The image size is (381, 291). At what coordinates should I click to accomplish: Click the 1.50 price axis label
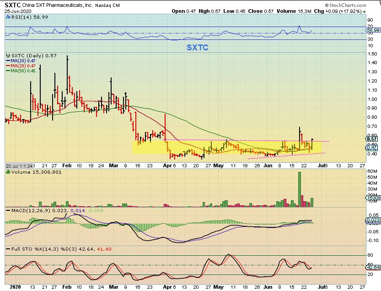coord(372,54)
